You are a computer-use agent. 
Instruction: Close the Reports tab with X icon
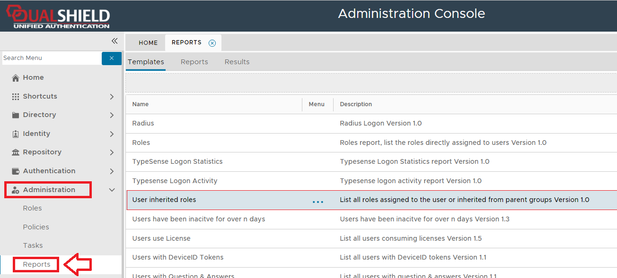tap(212, 43)
